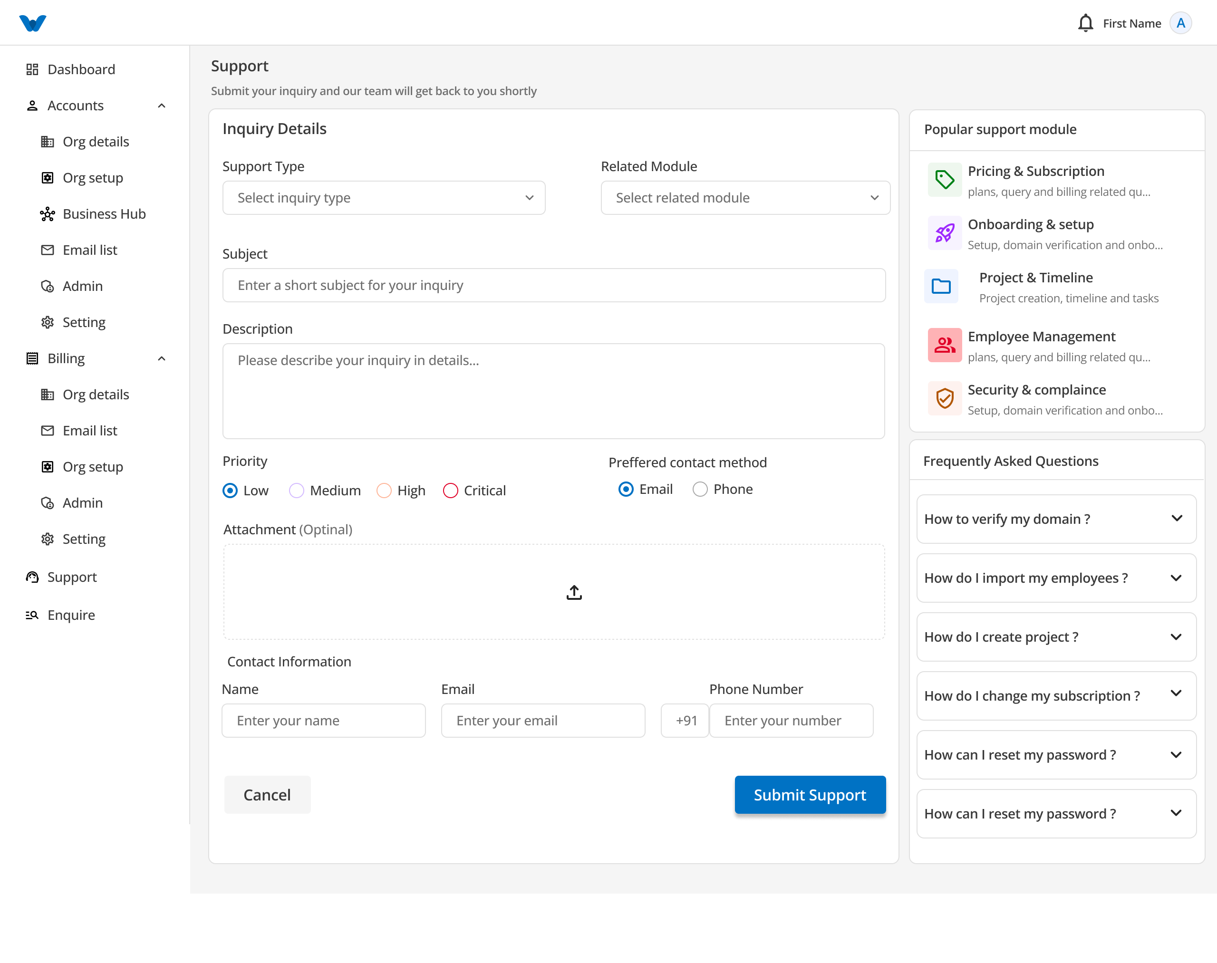Click the Enquire search icon in sidebar

coord(32,615)
